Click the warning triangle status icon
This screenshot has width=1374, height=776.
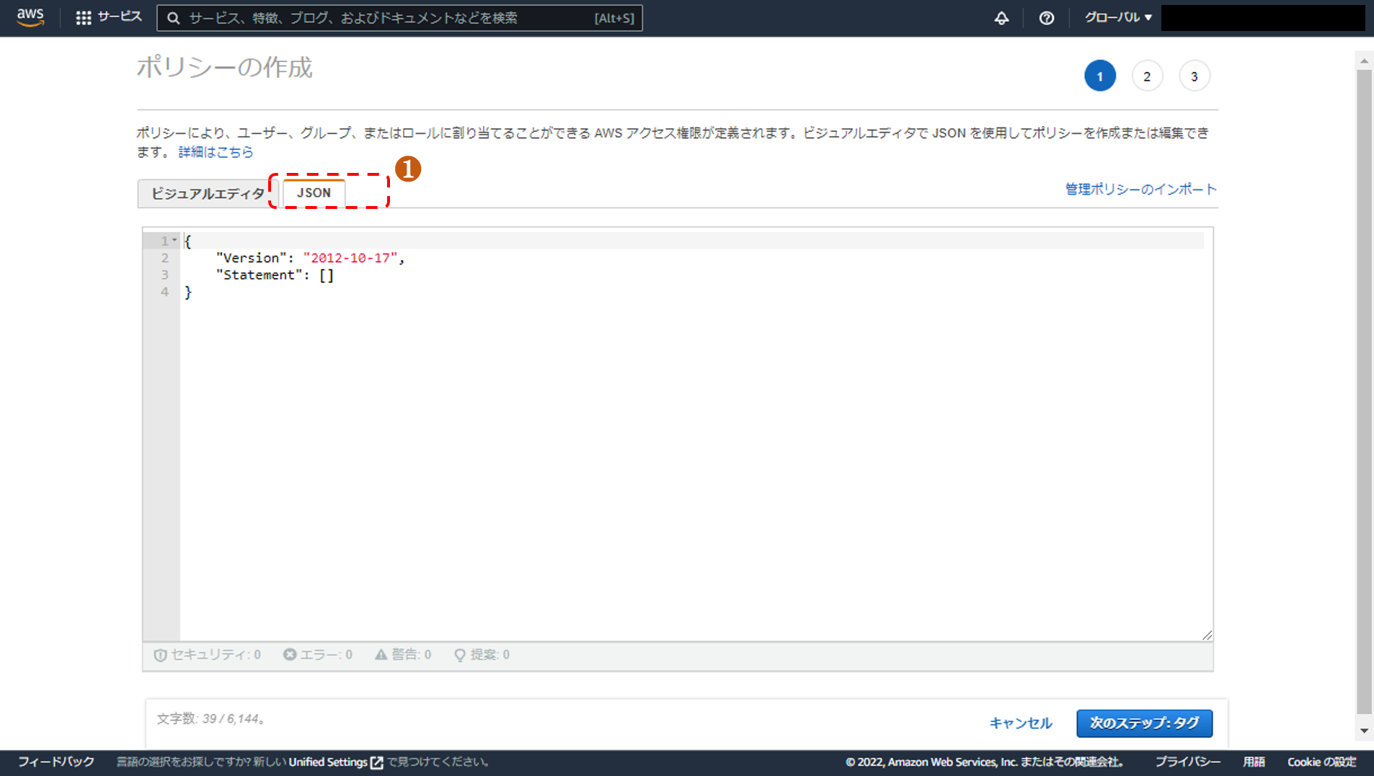tap(381, 654)
